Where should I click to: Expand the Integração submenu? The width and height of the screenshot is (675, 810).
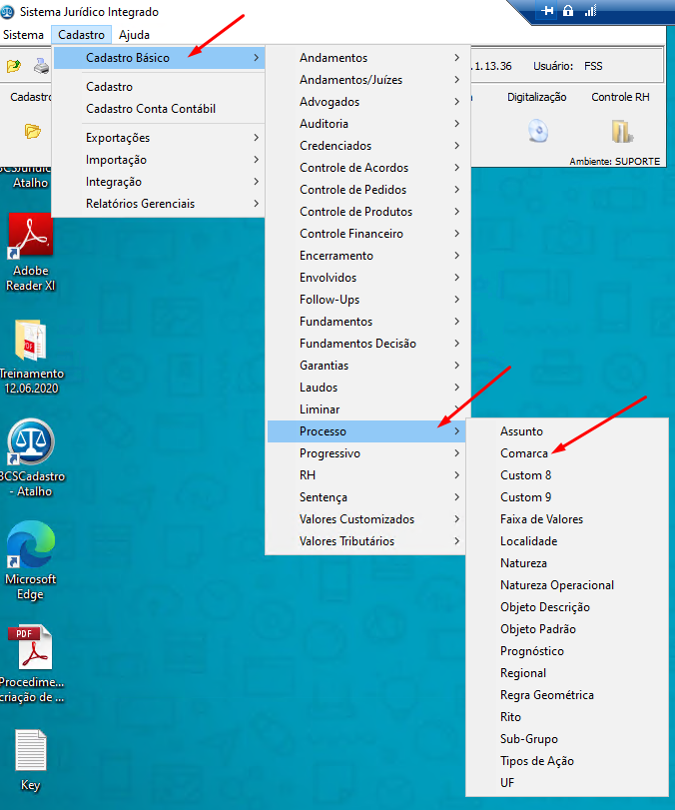[159, 182]
